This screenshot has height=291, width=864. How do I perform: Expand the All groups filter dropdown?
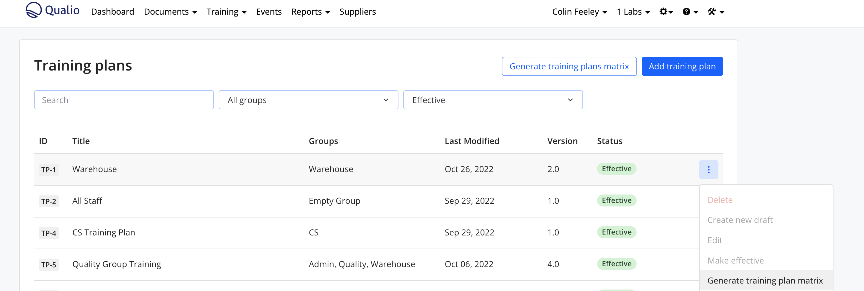pos(308,100)
